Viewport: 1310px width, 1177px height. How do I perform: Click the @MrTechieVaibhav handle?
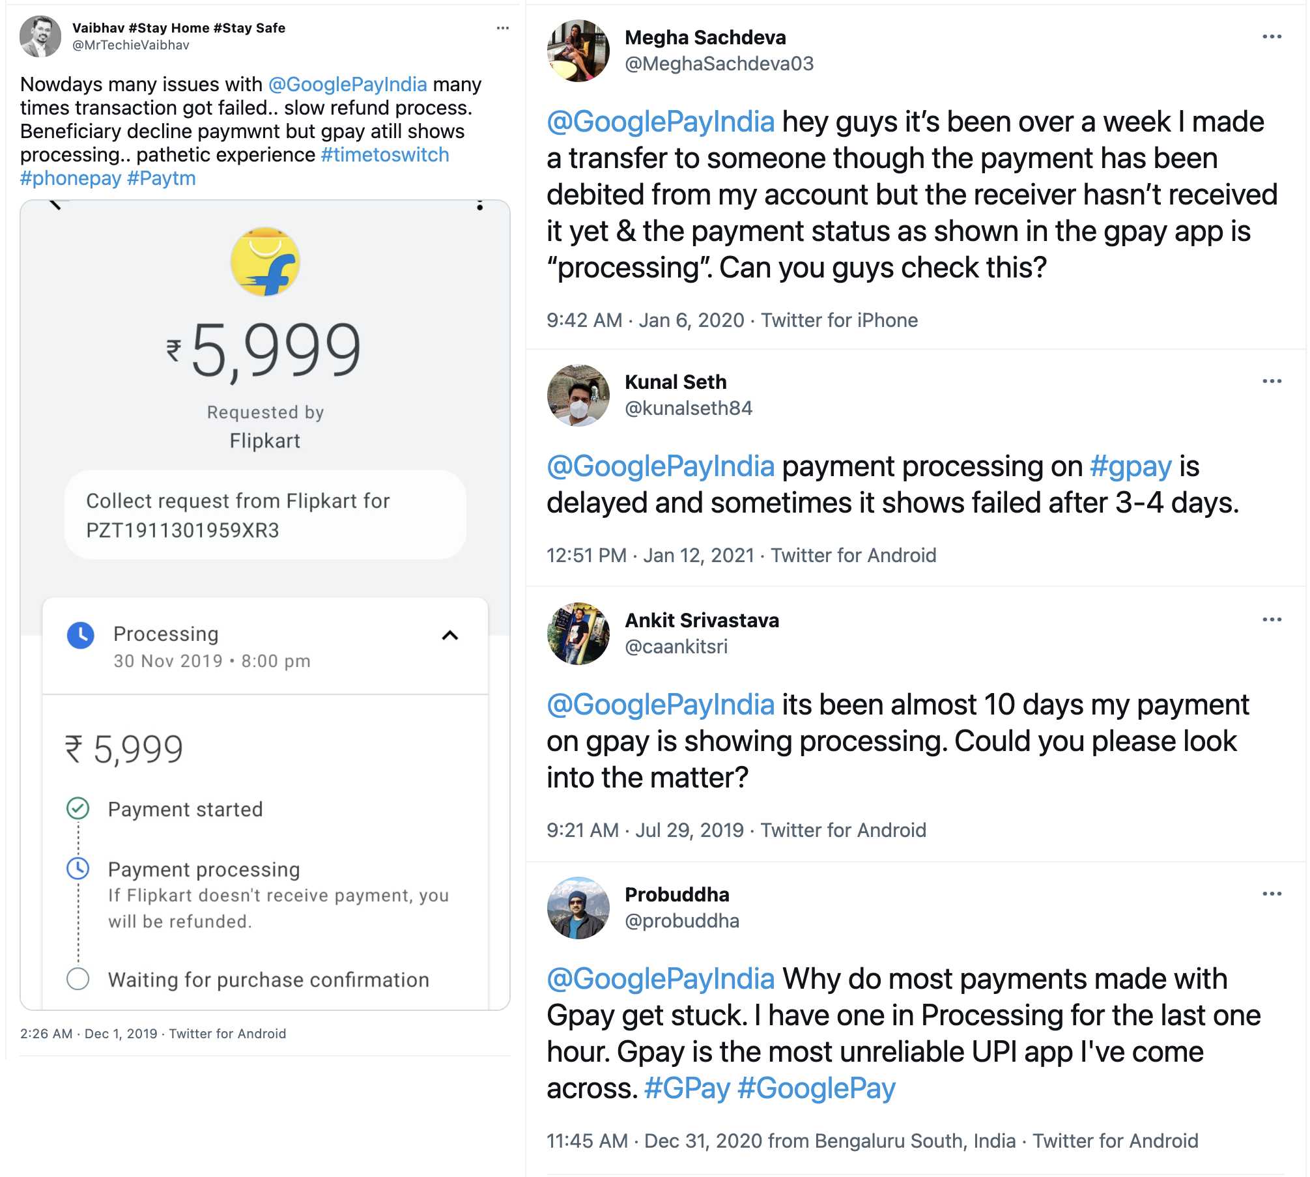130,45
